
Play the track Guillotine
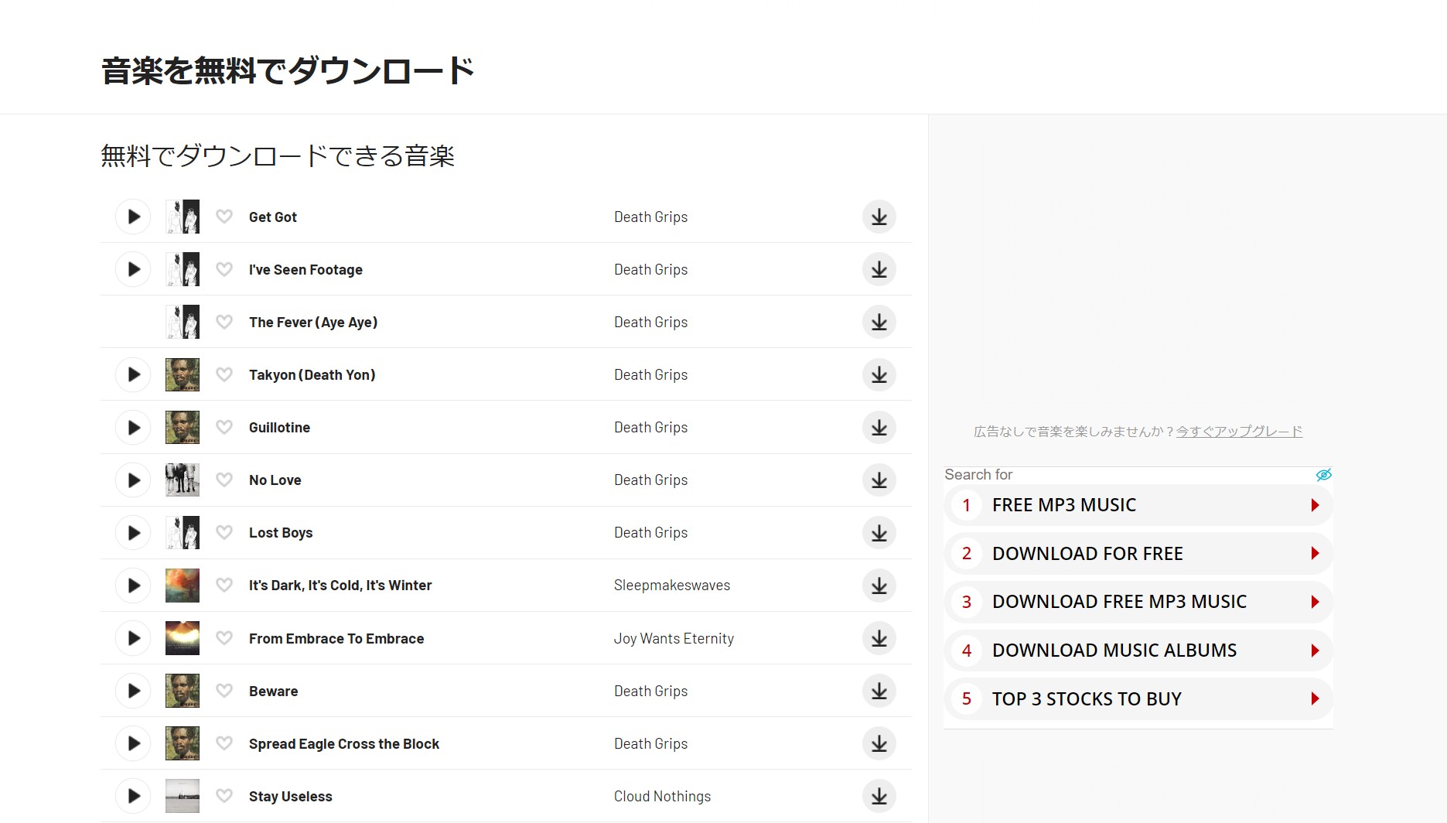pyautogui.click(x=133, y=427)
